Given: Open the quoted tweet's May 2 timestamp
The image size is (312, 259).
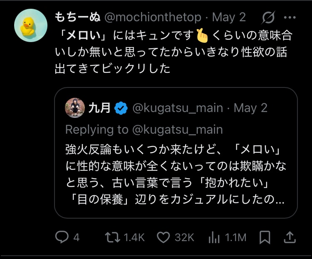Looking at the screenshot, I should 250,108.
